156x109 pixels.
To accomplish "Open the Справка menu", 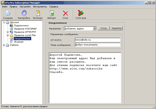I will tap(54, 7).
